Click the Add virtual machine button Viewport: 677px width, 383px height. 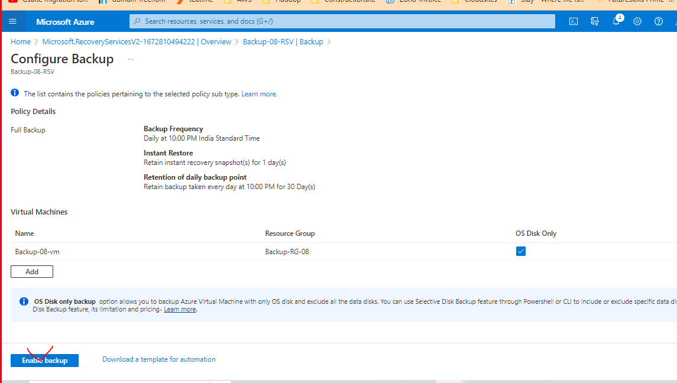point(32,272)
